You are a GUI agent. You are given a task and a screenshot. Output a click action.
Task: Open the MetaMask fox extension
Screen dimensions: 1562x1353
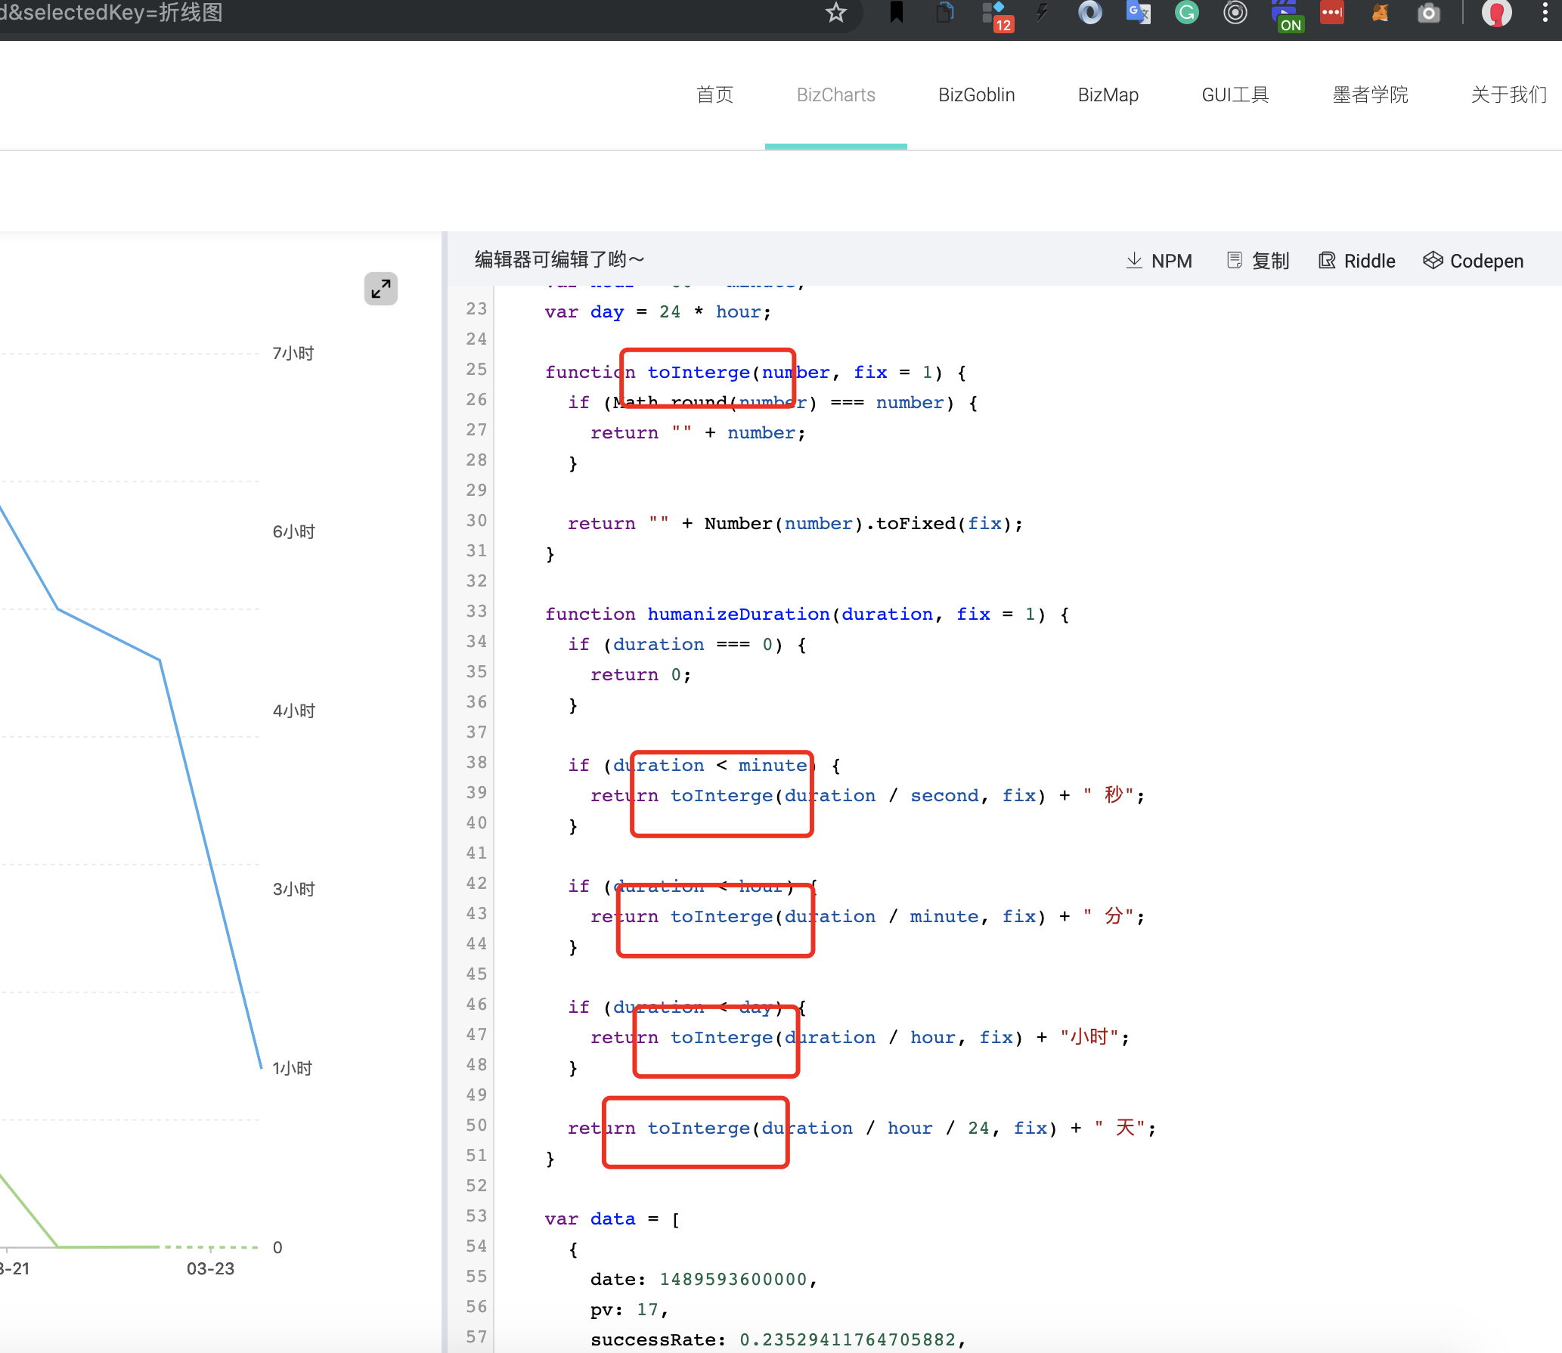(x=1380, y=13)
